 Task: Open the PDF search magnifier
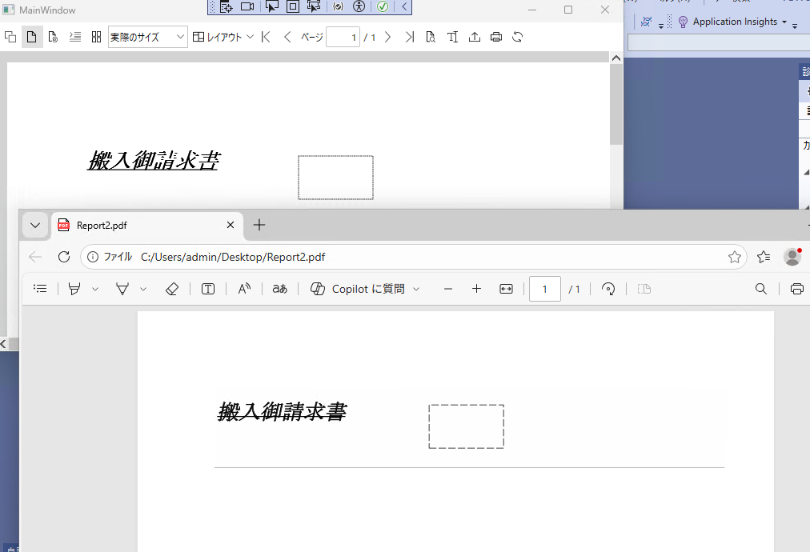click(x=761, y=289)
